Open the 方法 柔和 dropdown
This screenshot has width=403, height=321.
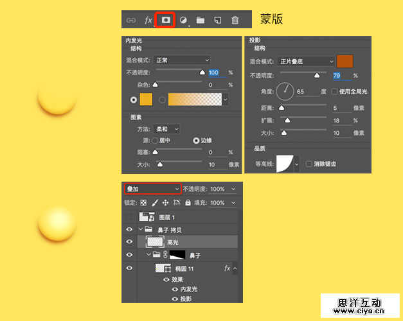pos(167,128)
